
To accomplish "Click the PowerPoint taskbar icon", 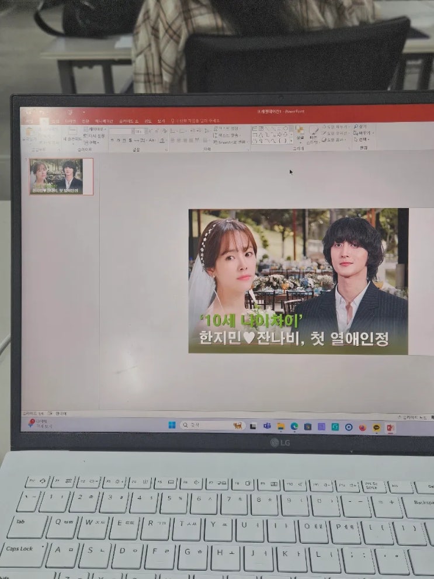I will click(390, 428).
